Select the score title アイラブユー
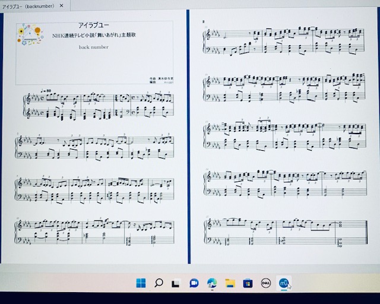 click(94, 25)
